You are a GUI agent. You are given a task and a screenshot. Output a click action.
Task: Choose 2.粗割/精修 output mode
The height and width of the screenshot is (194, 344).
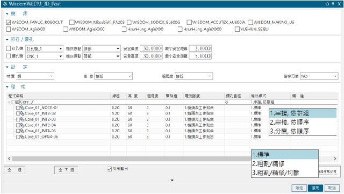coord(285,163)
